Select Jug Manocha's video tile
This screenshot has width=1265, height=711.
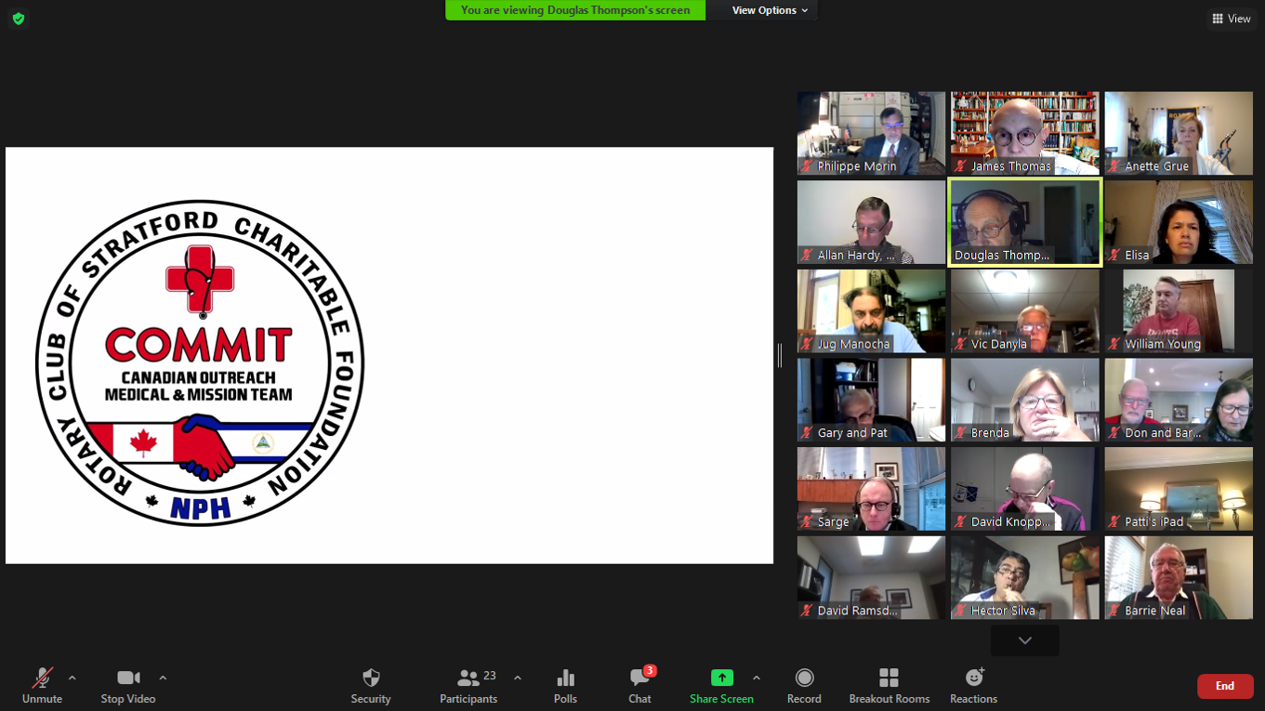[x=871, y=311]
